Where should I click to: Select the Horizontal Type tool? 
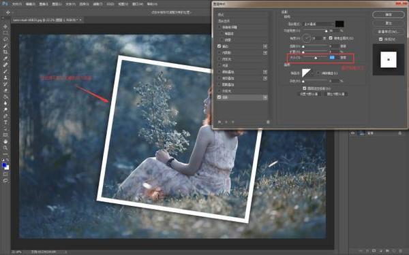(x=5, y=122)
